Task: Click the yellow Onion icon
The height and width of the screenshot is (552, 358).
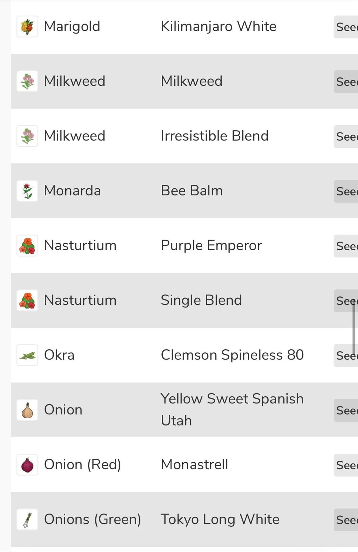Action: 27,410
